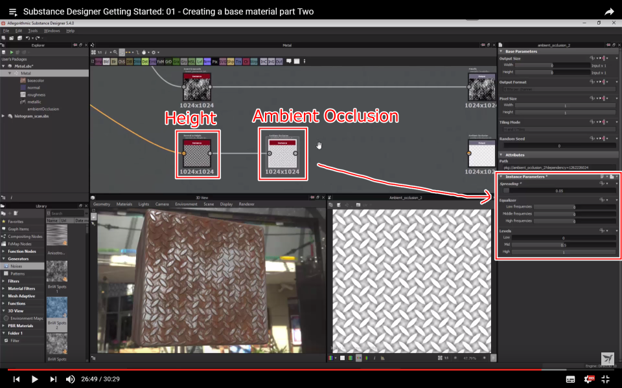This screenshot has width=622, height=388.
Task: Add an Output (Out) node
Action: [x=279, y=61]
